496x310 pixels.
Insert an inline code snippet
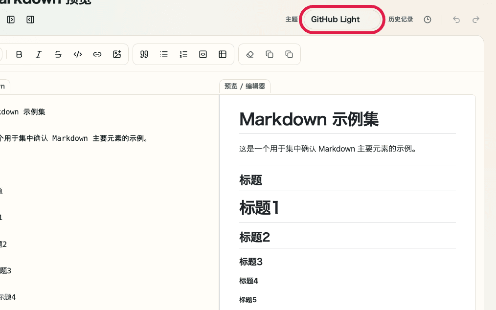[x=77, y=54]
